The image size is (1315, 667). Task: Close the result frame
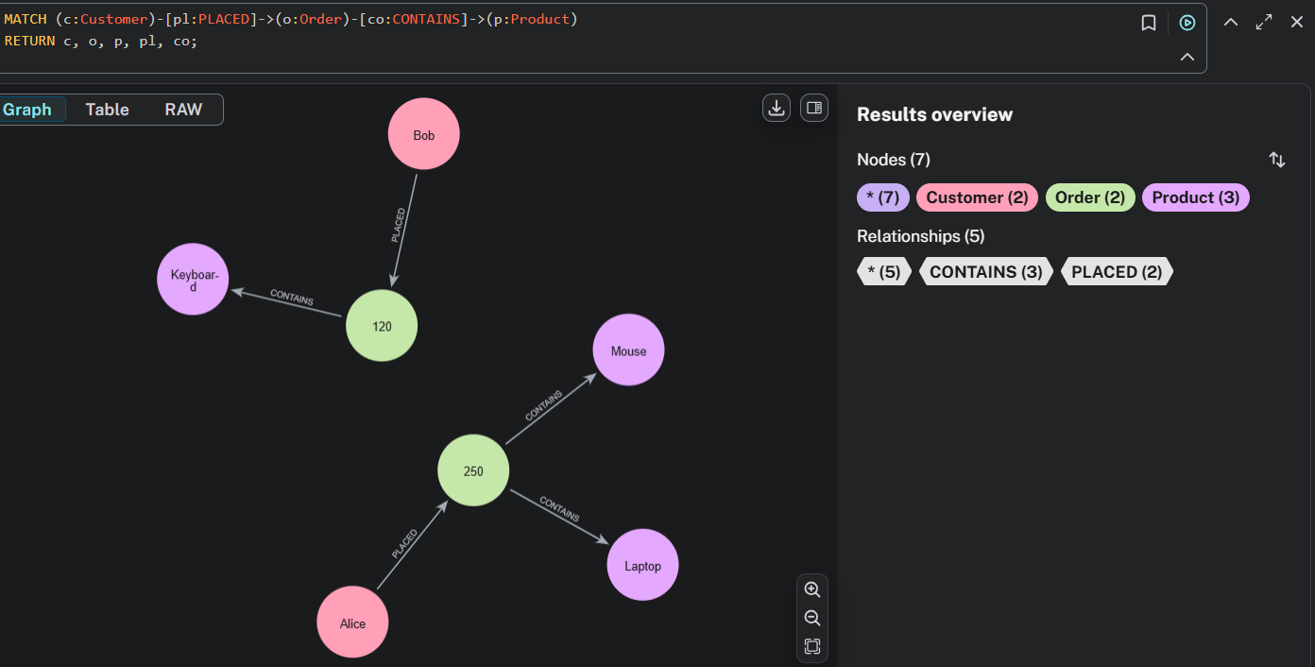tap(1297, 22)
